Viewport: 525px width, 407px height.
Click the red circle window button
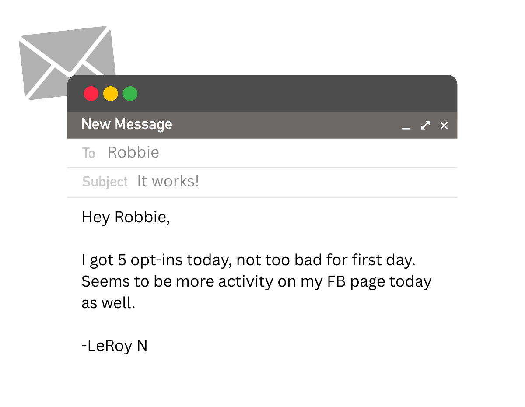point(91,94)
